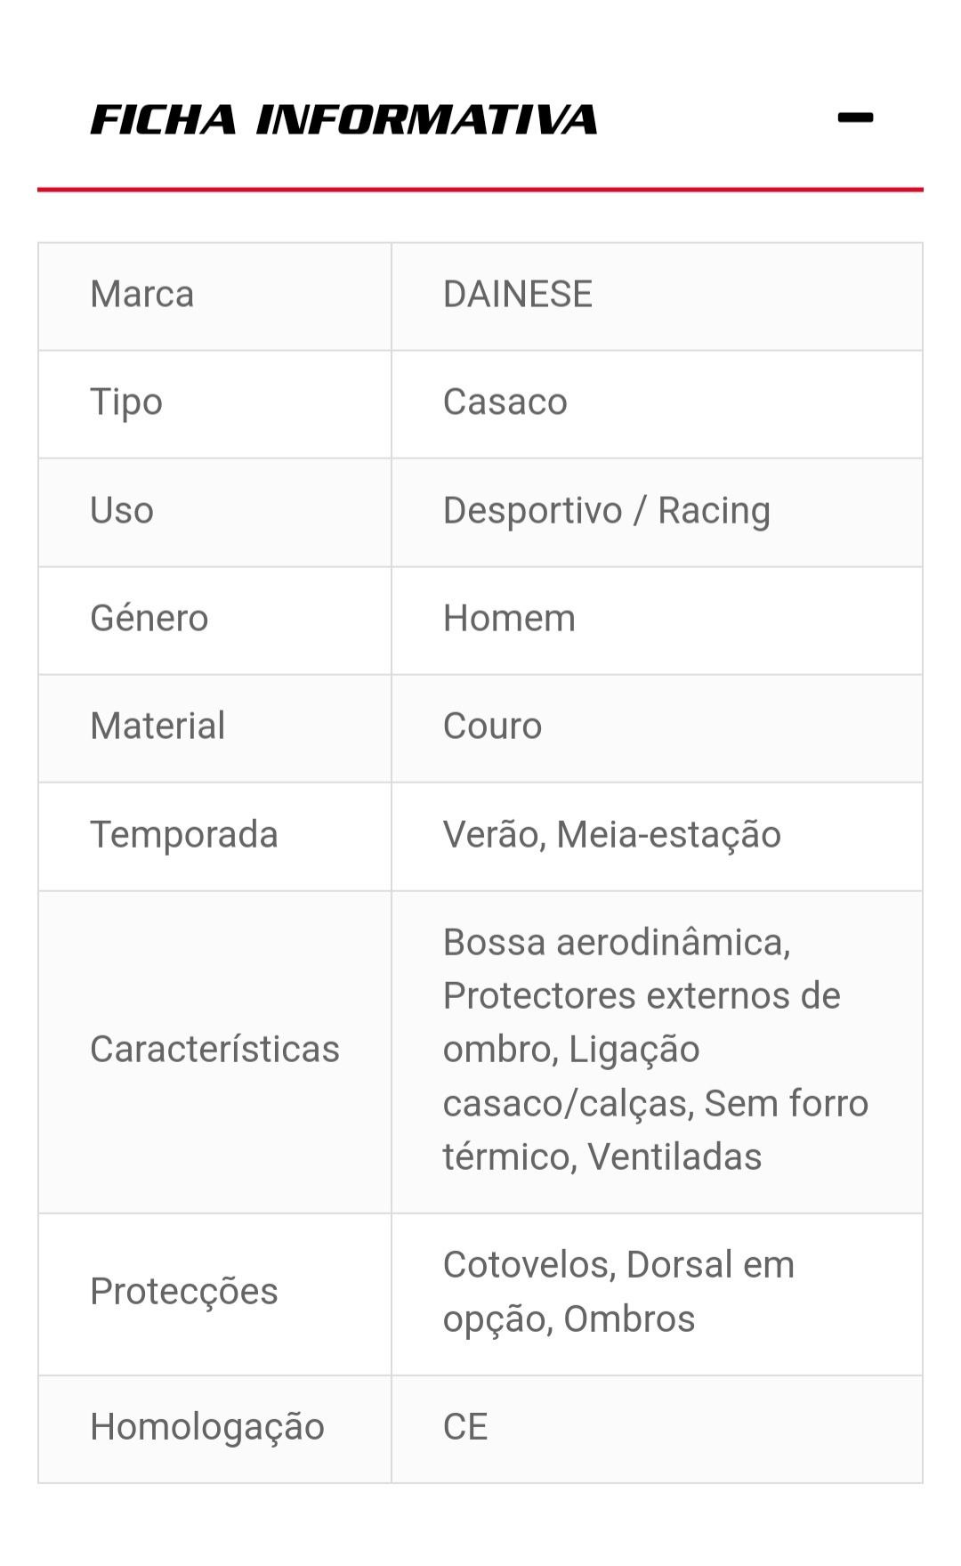Select the DAINESE brand value
Viewport: 961px width, 1566px height.
518,295
